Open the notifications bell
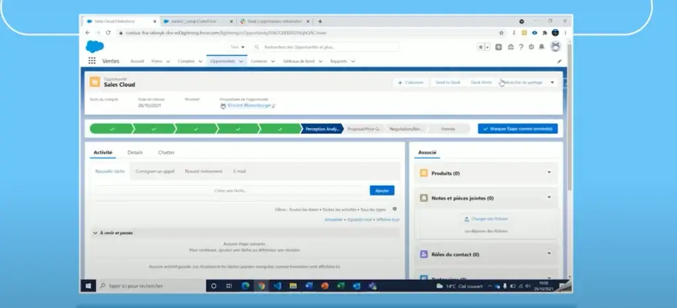Screen dimensions: 677x308 (541, 47)
